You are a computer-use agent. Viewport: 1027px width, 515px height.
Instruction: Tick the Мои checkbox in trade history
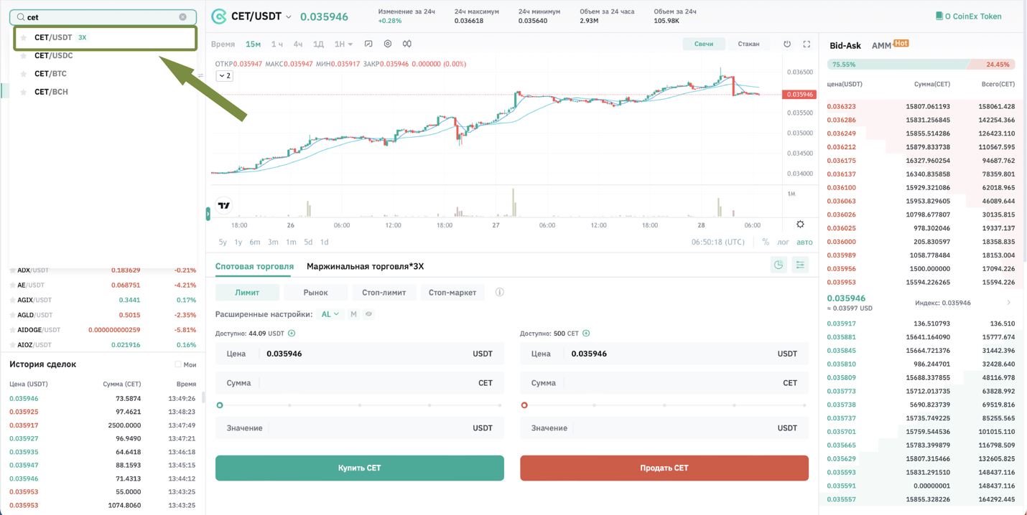(178, 365)
